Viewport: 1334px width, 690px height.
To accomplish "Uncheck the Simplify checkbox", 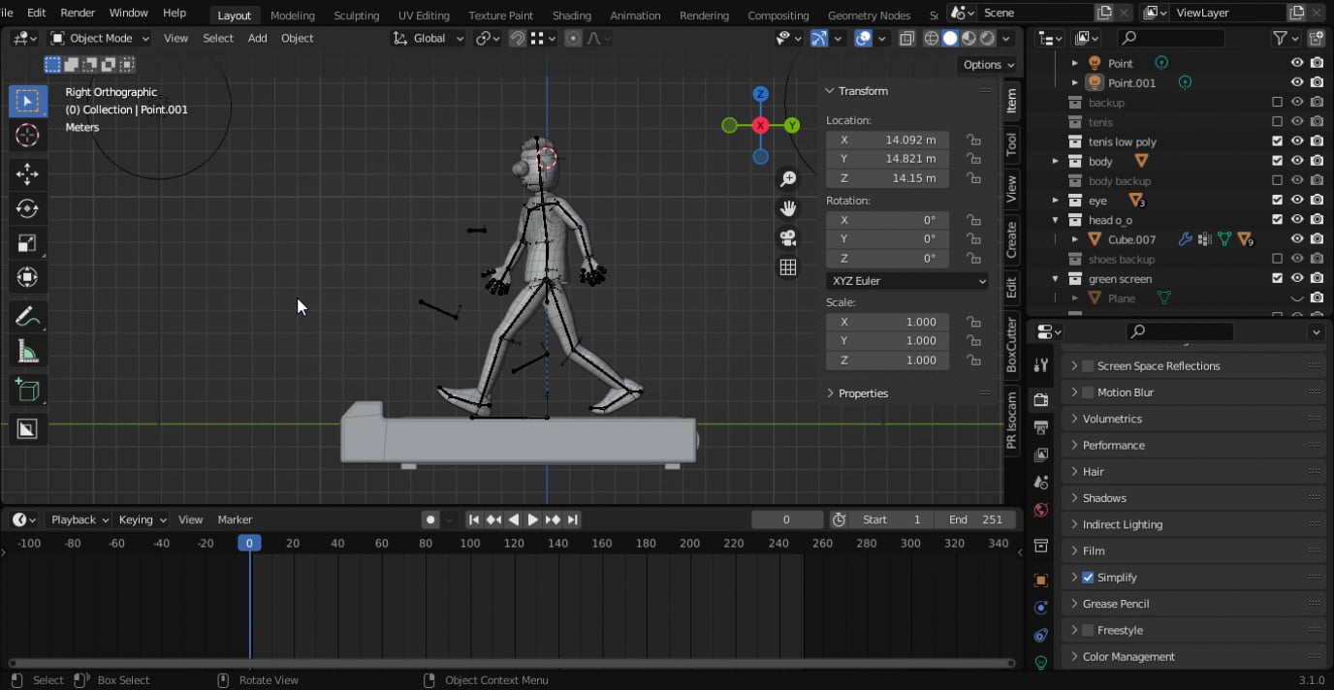I will [1088, 578].
